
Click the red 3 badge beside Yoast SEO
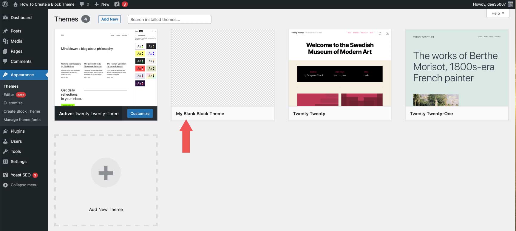(x=35, y=175)
